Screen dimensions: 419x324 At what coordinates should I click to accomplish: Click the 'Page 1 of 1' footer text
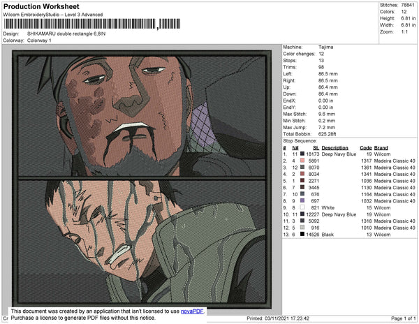(x=403, y=318)
